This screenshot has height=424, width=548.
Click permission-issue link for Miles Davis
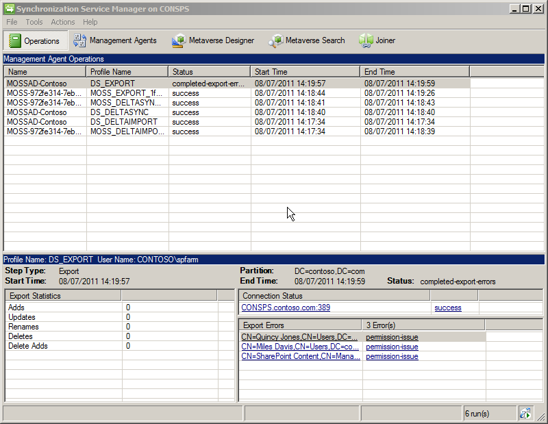pos(392,347)
